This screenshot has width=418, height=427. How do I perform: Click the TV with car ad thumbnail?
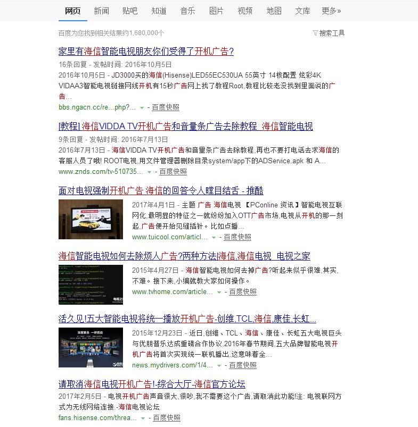[91, 219]
